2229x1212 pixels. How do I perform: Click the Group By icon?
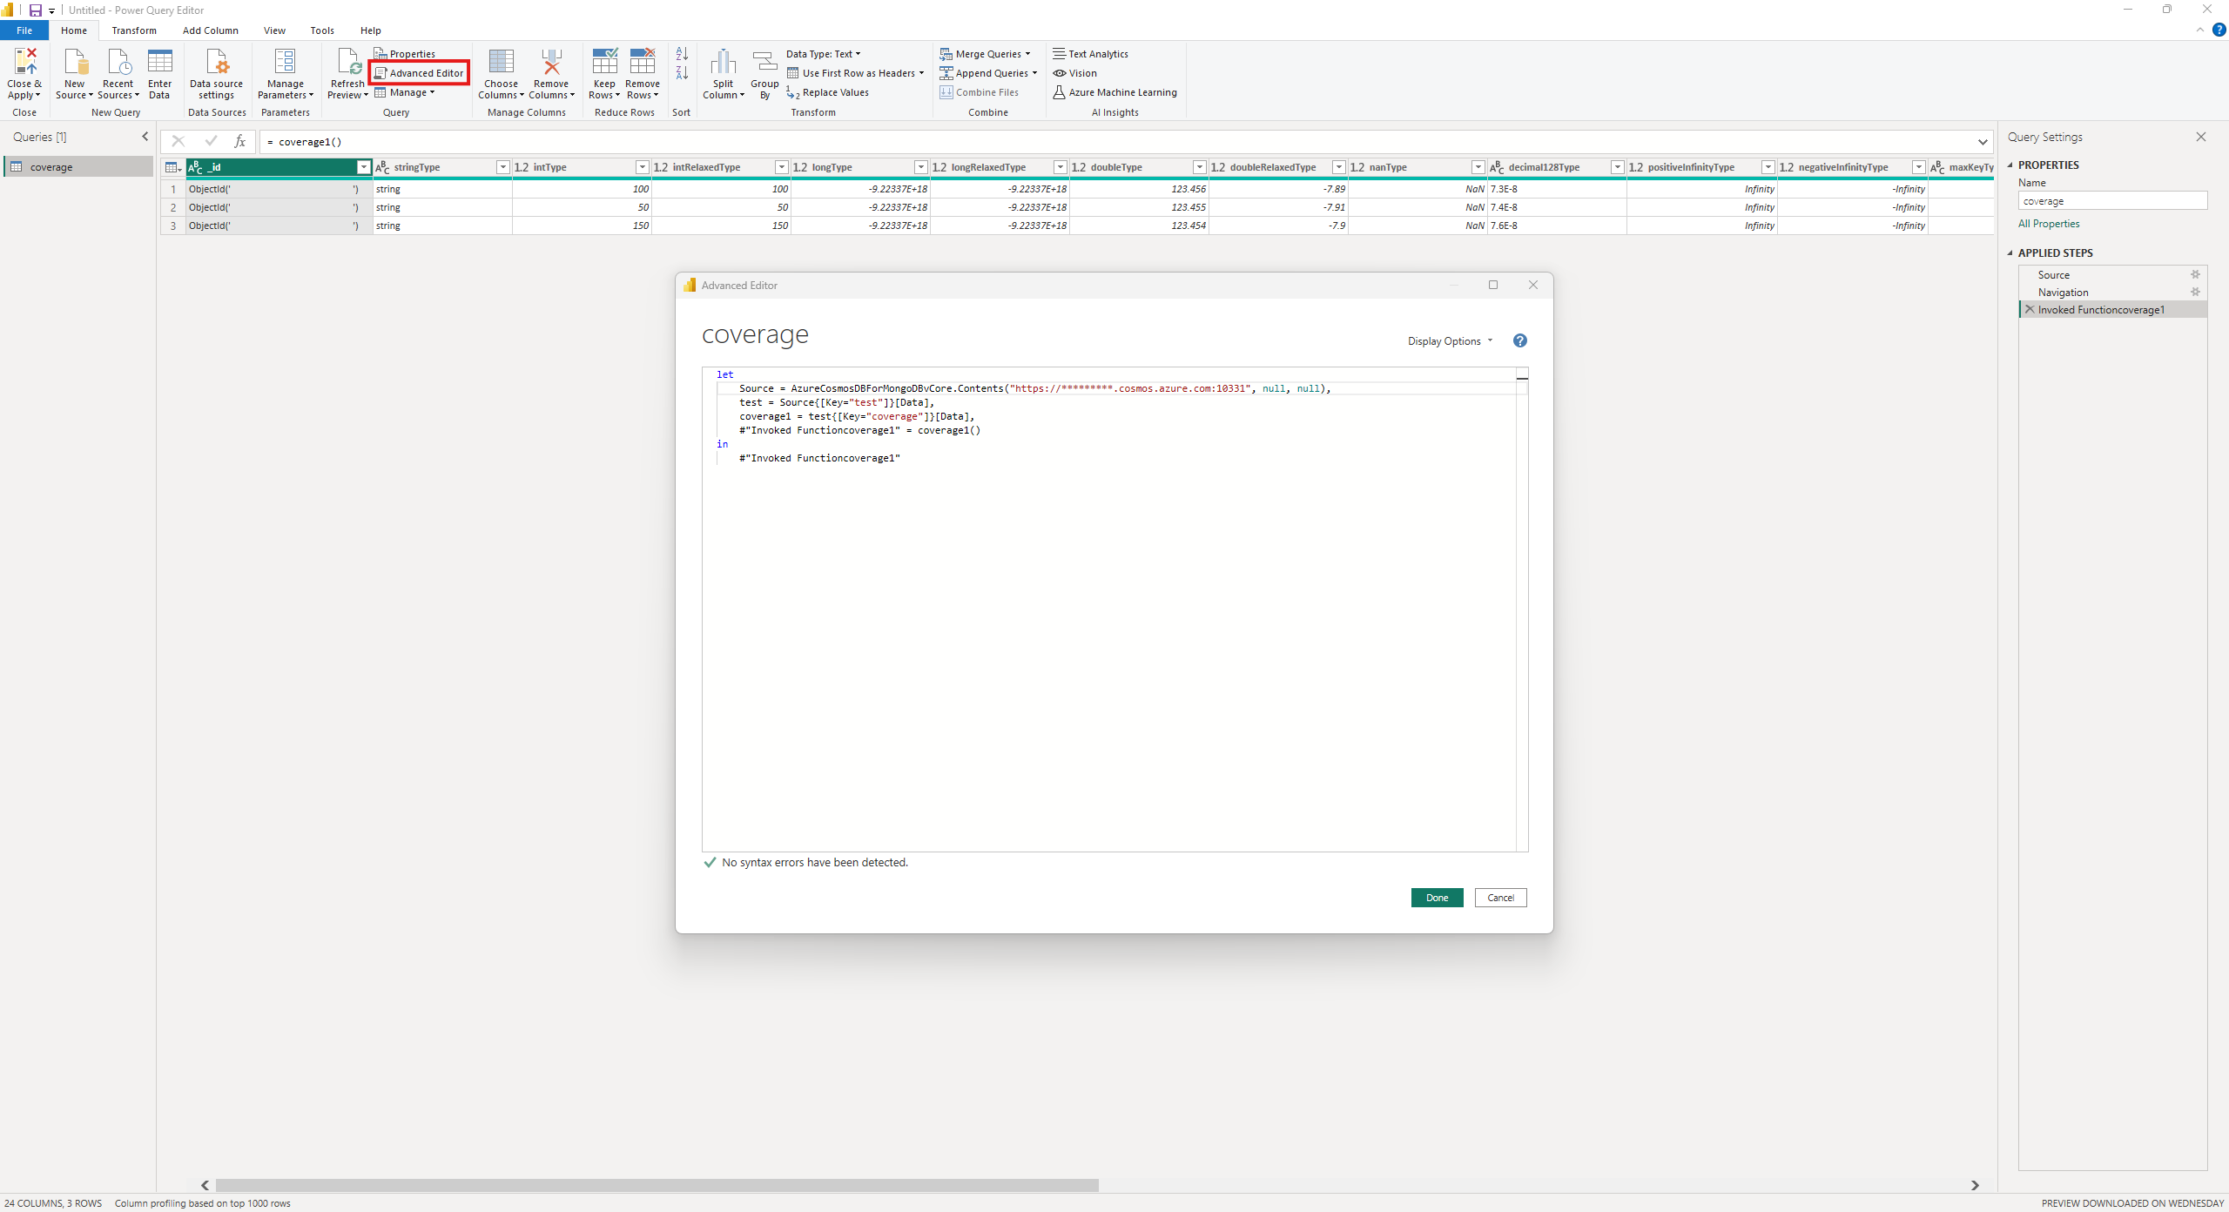click(764, 63)
